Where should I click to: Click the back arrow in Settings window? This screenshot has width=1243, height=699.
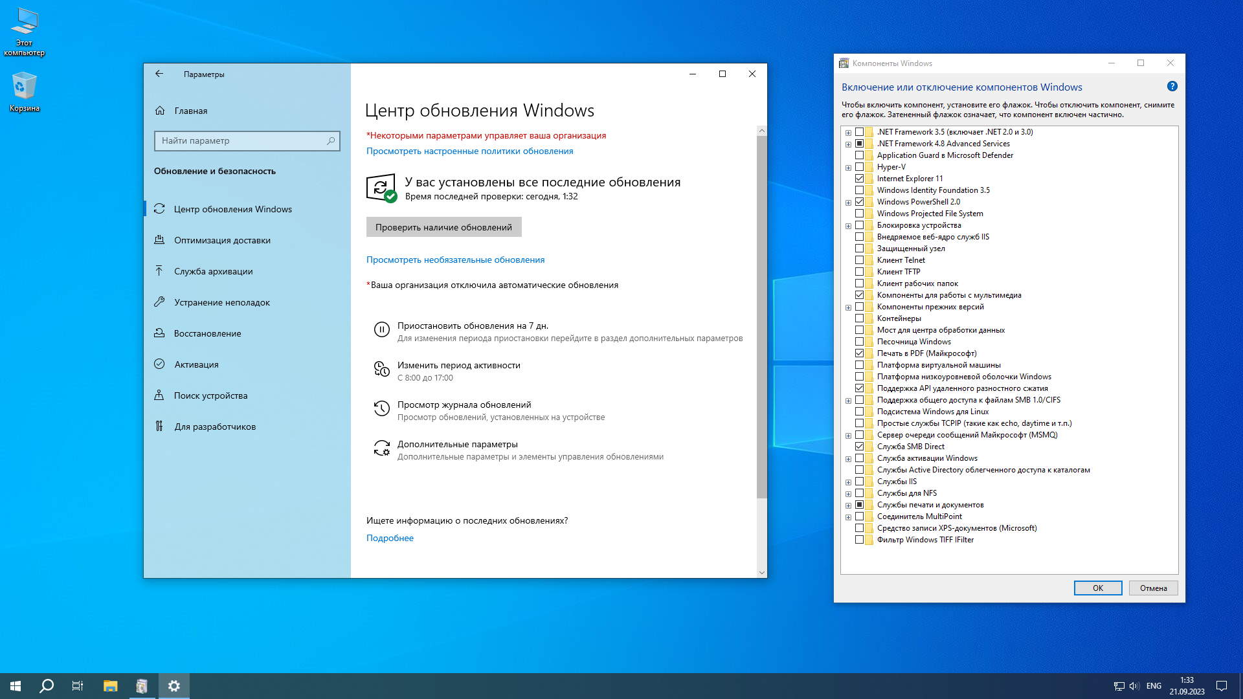159,74
